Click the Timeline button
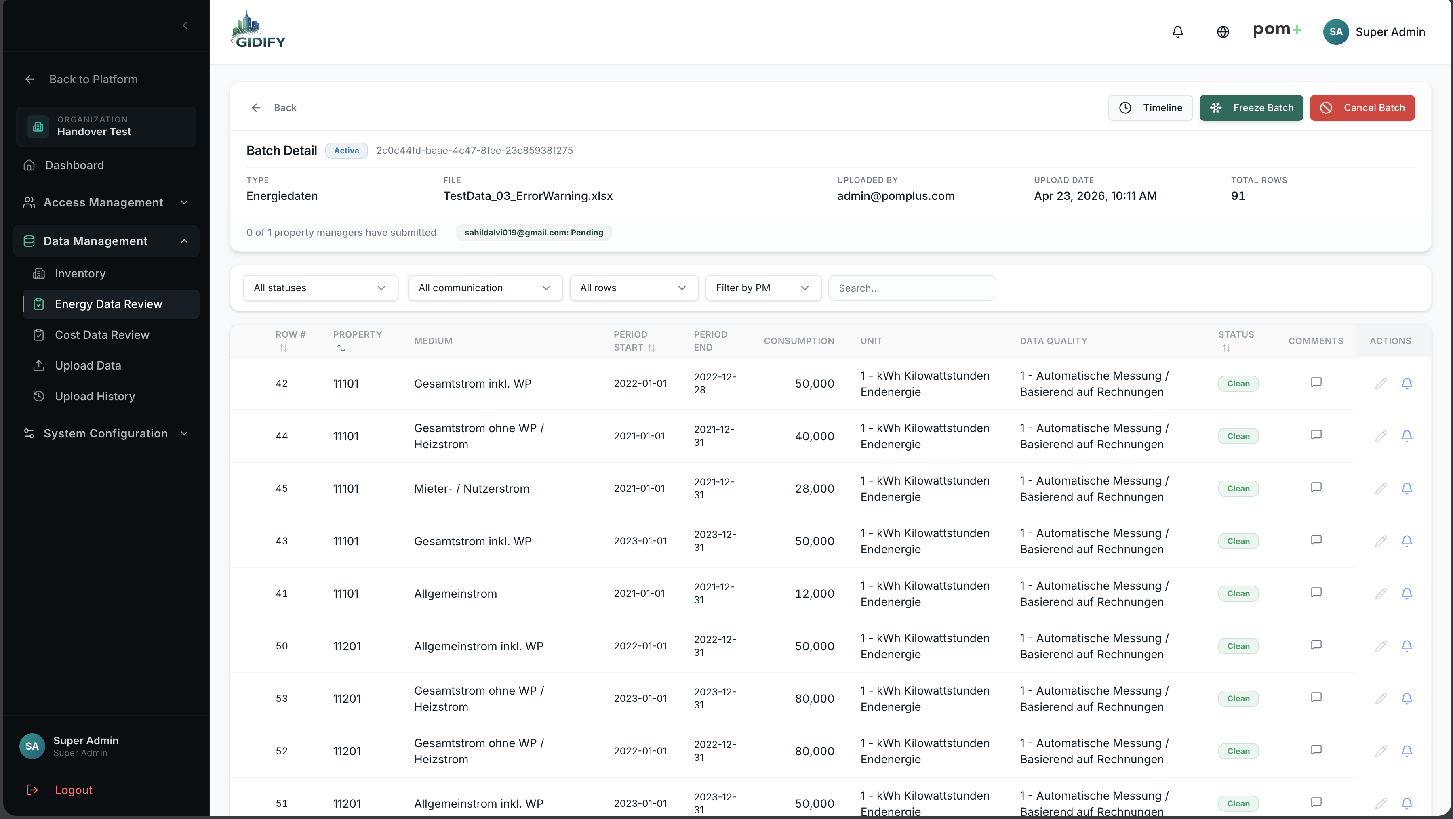Viewport: 1453px width, 819px height. pos(1150,108)
